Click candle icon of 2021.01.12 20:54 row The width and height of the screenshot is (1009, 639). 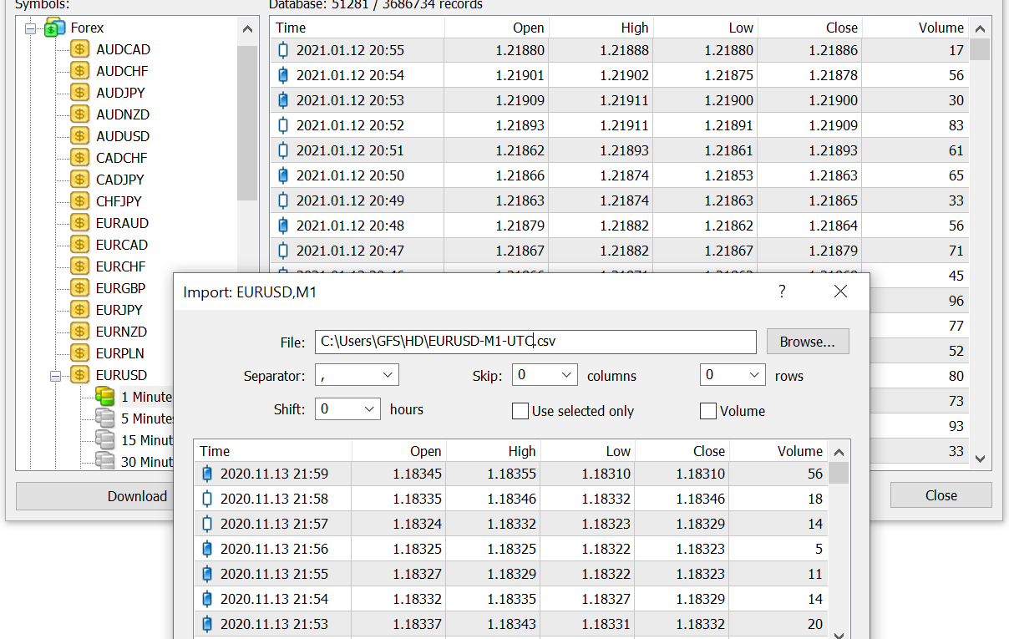coord(283,75)
